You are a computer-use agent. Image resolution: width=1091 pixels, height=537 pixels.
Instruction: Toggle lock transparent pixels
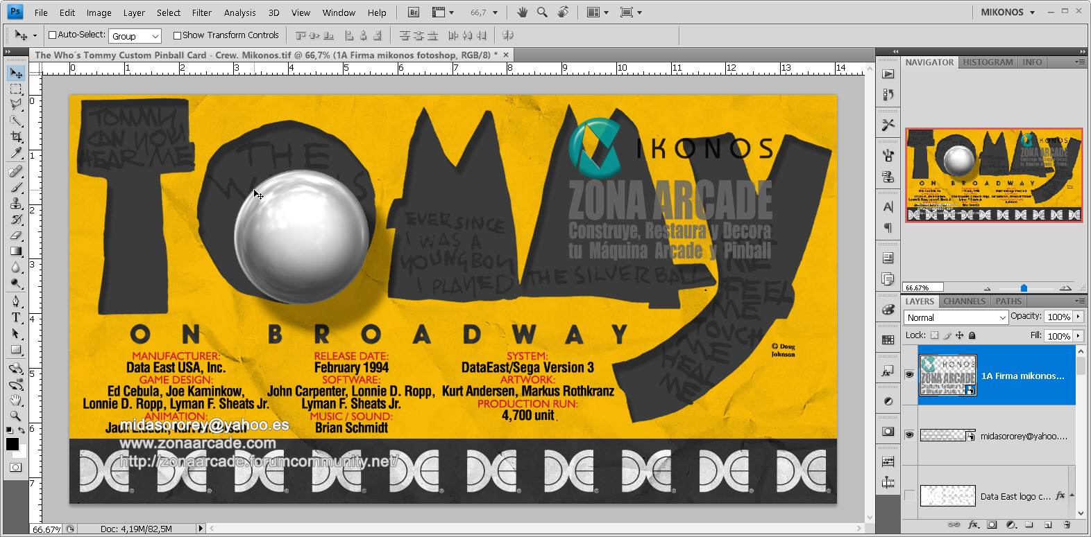coord(934,335)
